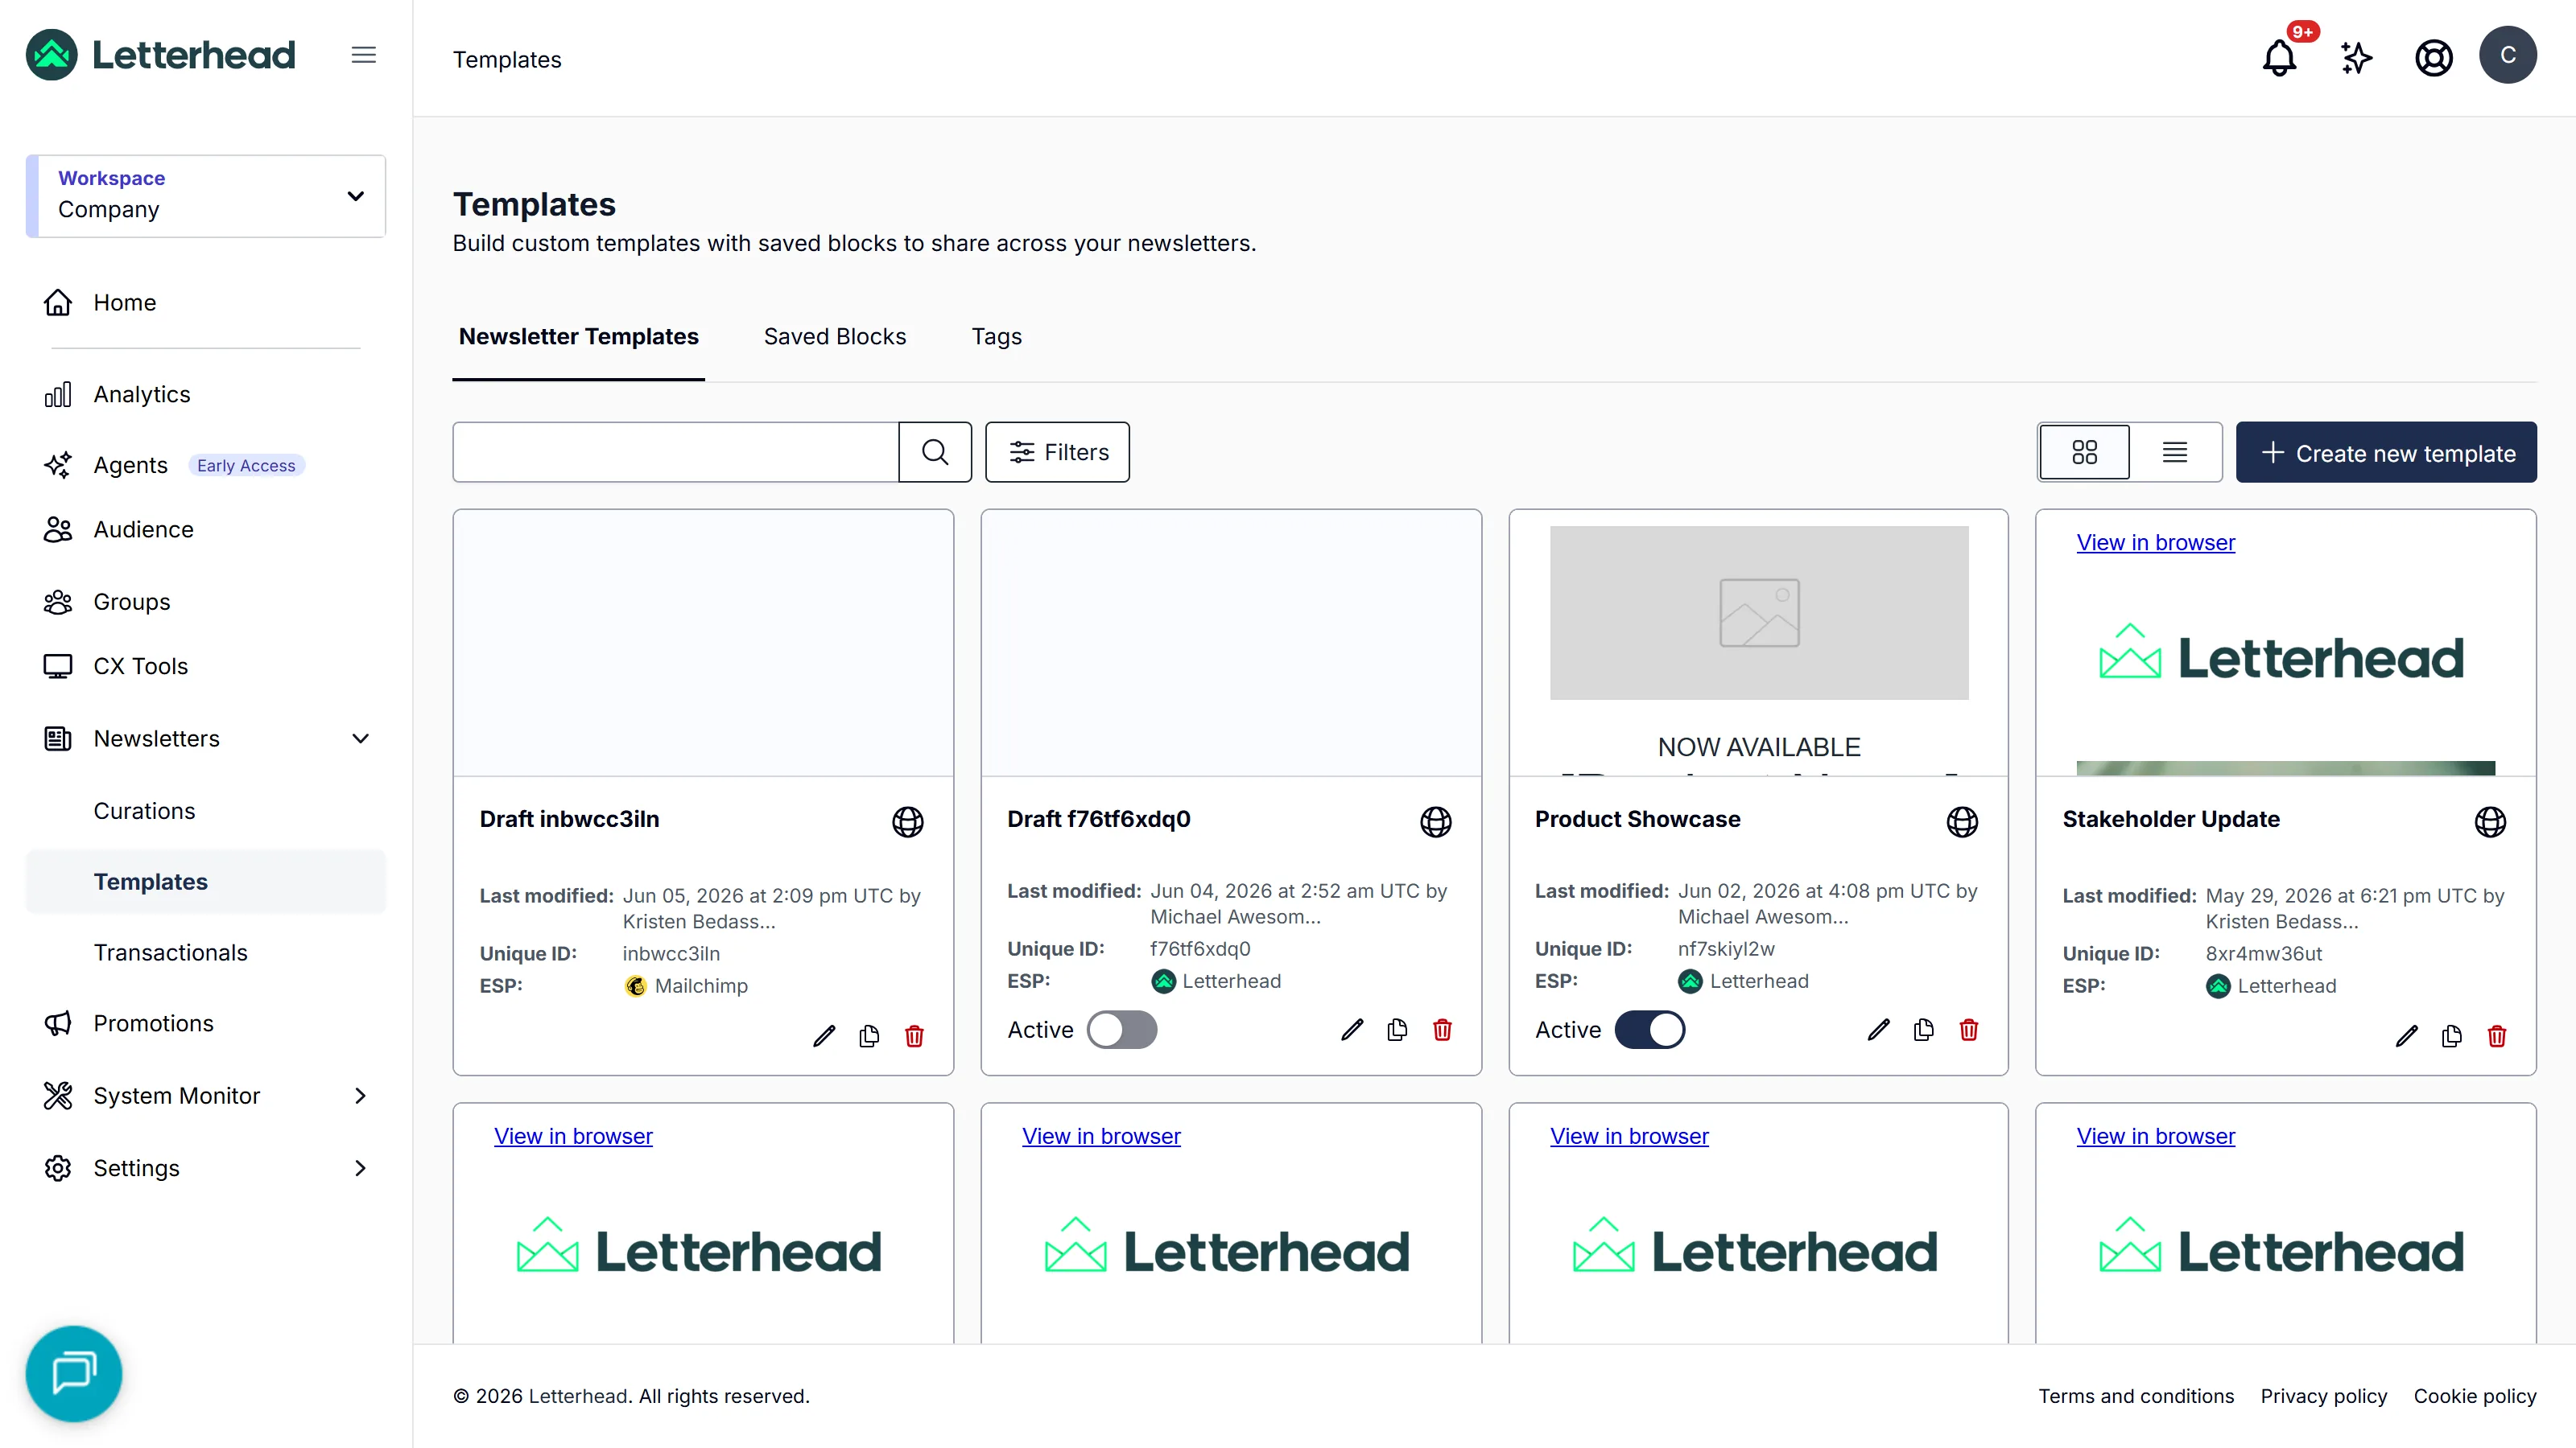Edit the Stakeholder Update template
2576x1448 pixels.
[2407, 1035]
